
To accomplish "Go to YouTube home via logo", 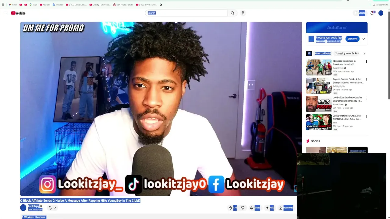I will pos(18,13).
